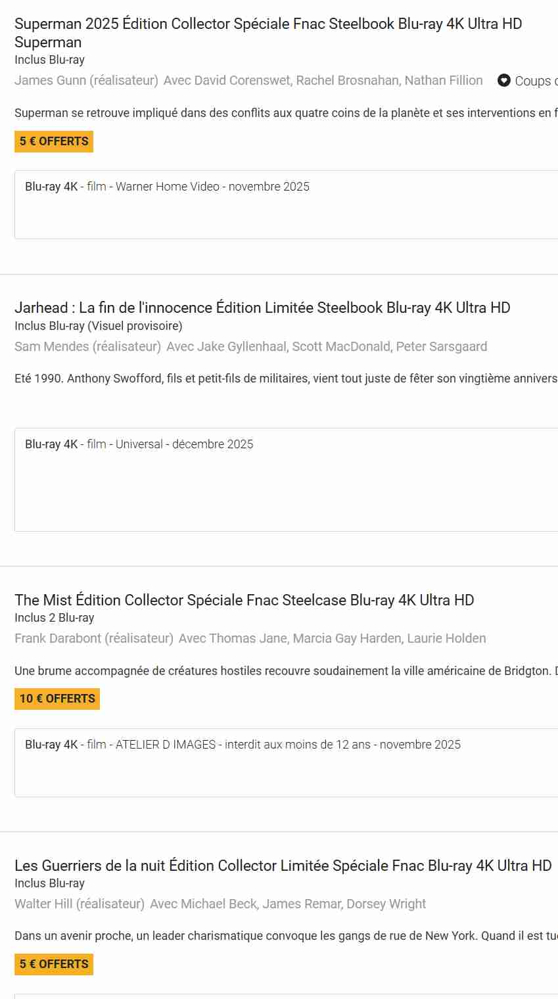Select the ATELIER D IMAGES Blu-ray 4K box
The width and height of the screenshot is (558, 999).
point(286,762)
